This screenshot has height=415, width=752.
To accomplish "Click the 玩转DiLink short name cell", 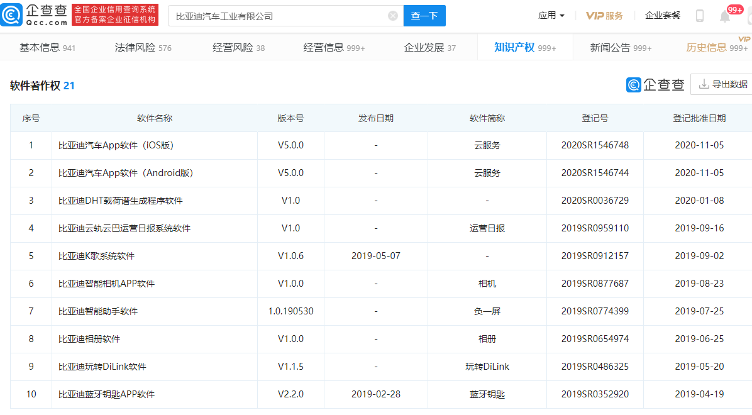I will tap(487, 367).
